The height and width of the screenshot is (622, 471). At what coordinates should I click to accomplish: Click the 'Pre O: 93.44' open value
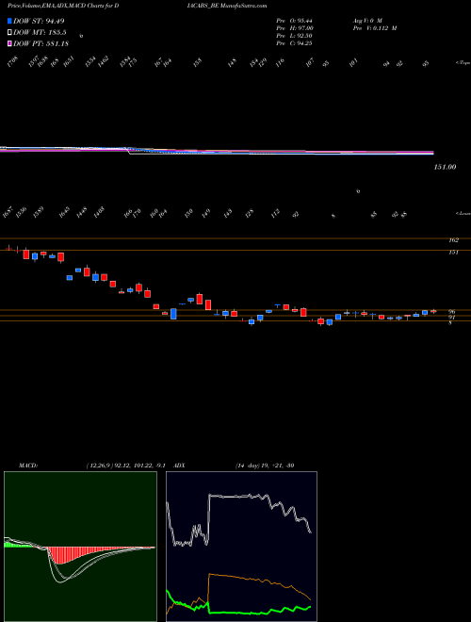pyautogui.click(x=295, y=21)
